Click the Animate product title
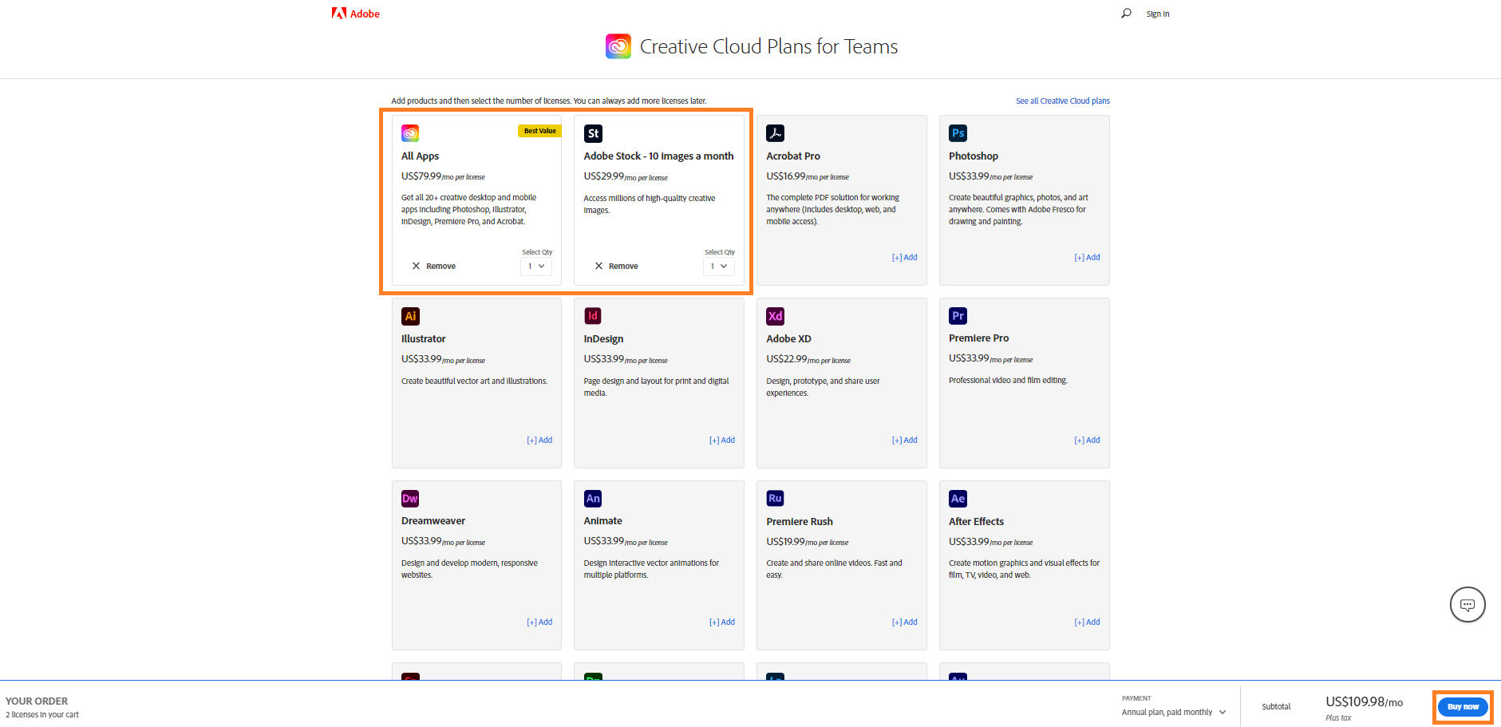 pyautogui.click(x=602, y=521)
